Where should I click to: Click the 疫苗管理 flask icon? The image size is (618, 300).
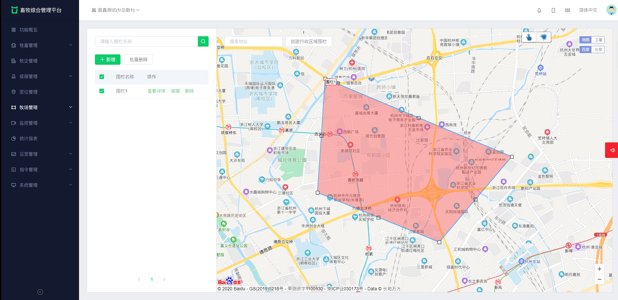[14, 76]
